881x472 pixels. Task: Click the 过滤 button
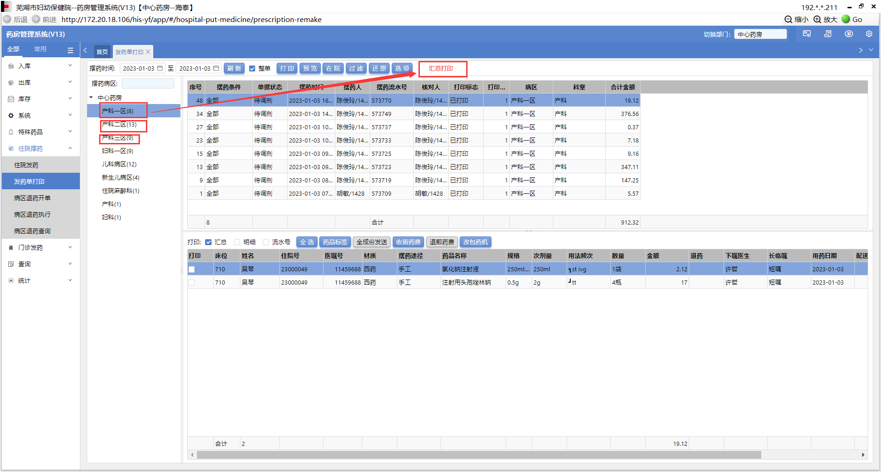point(356,68)
